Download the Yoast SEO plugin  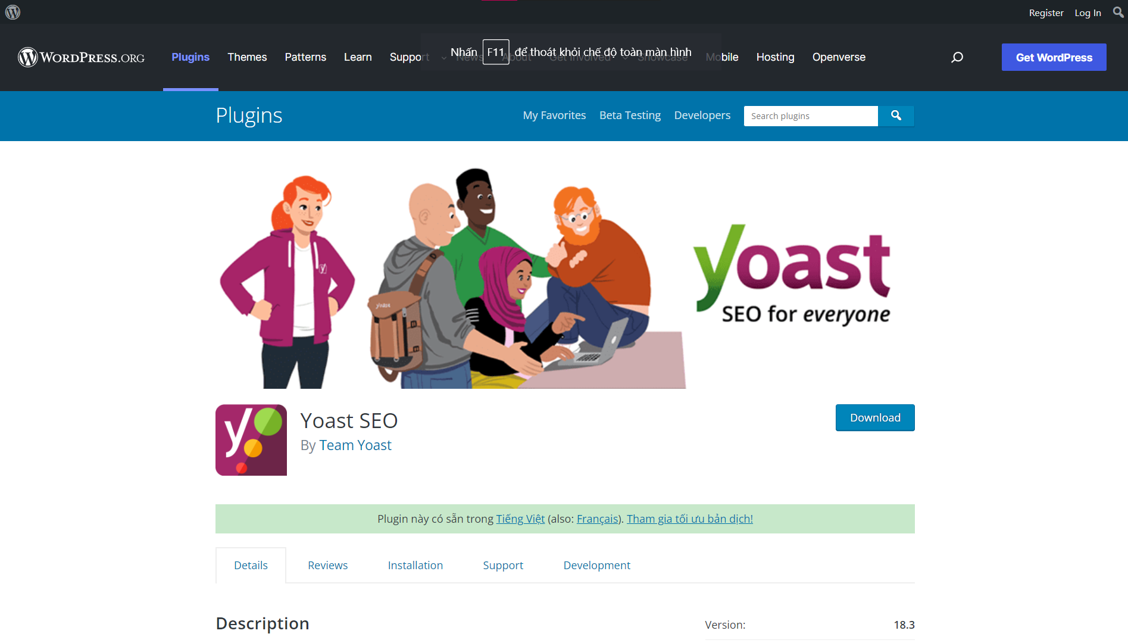[874, 417]
